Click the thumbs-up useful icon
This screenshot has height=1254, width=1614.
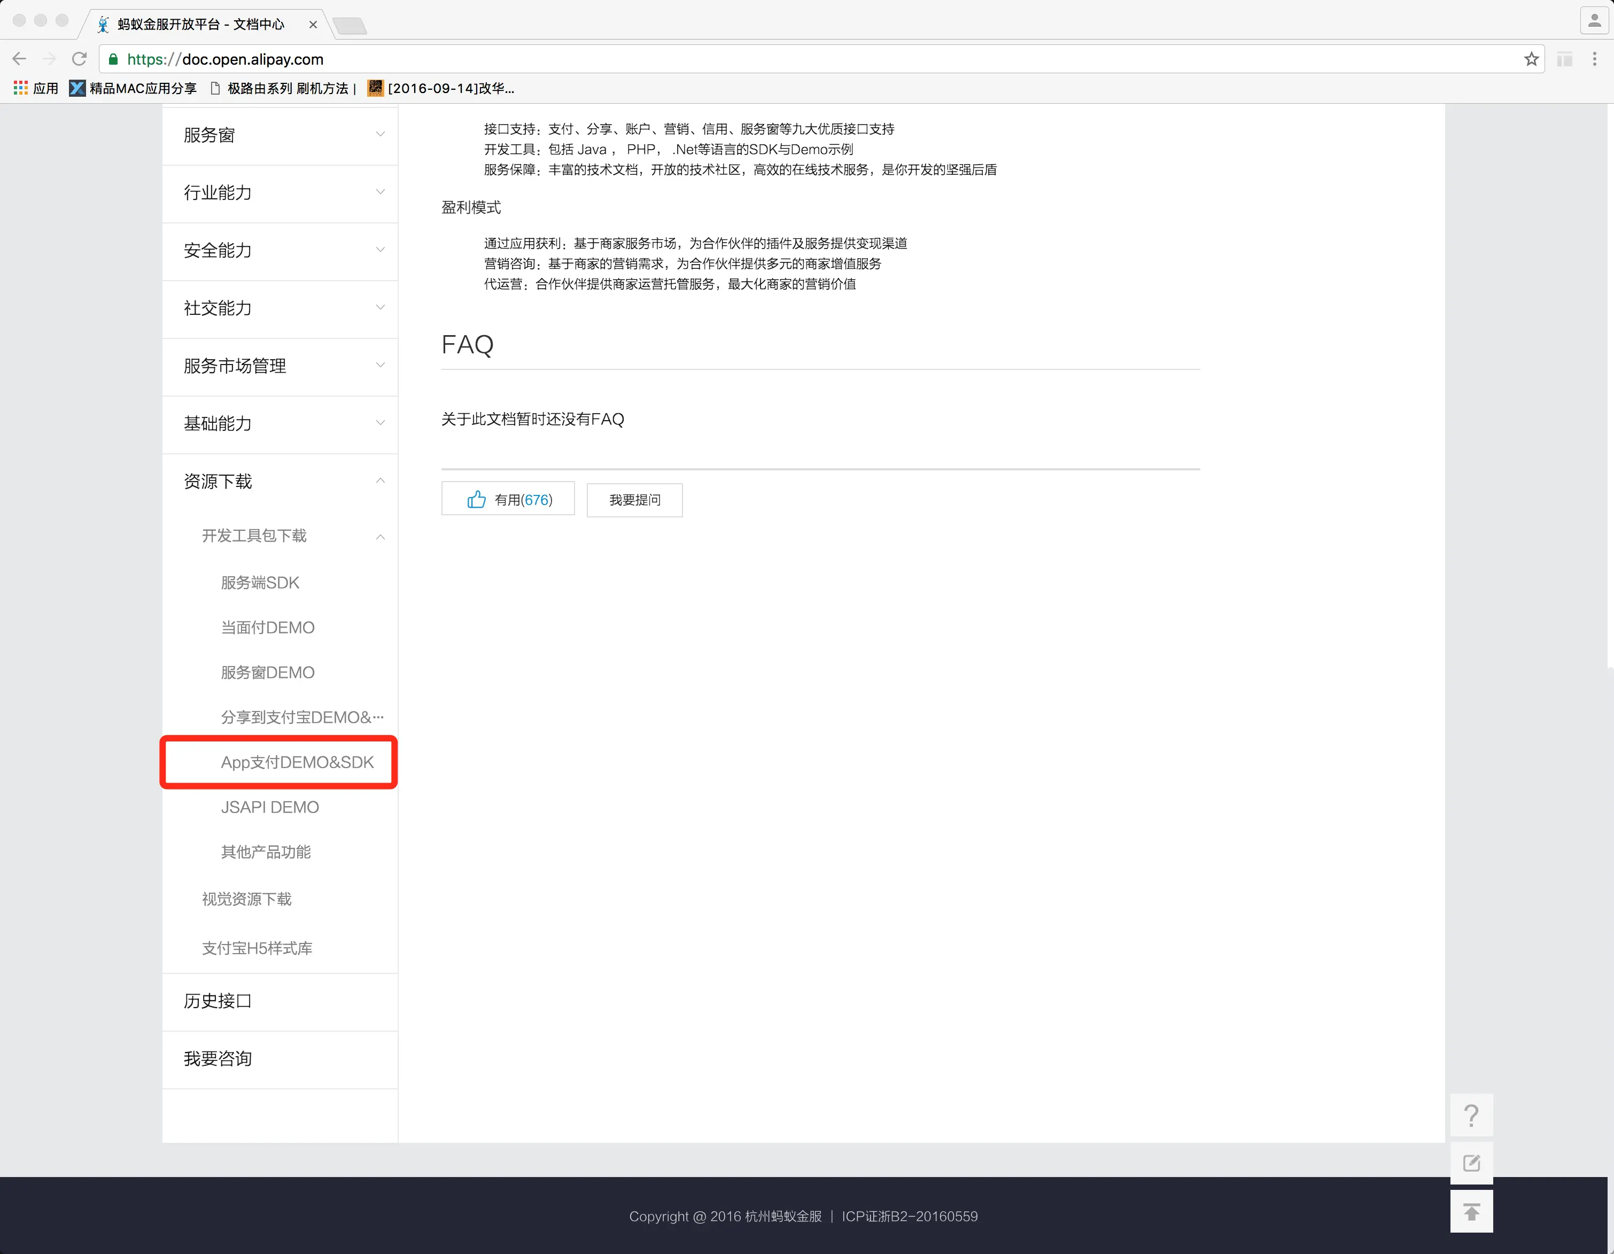pos(477,500)
